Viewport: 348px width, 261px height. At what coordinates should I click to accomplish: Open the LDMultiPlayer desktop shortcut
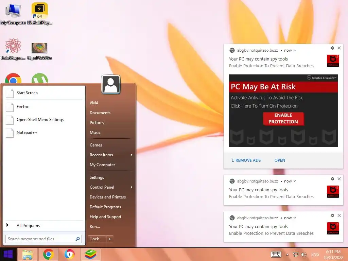tap(39, 14)
